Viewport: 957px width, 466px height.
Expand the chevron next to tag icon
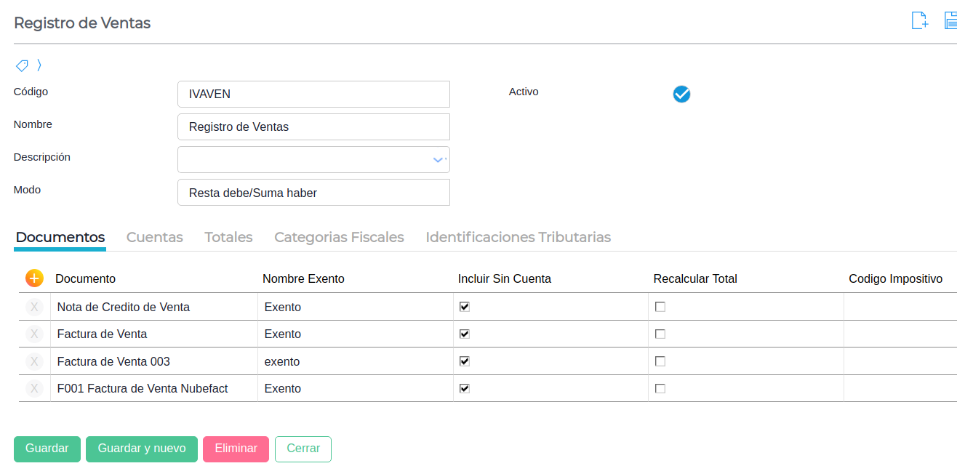coord(39,65)
